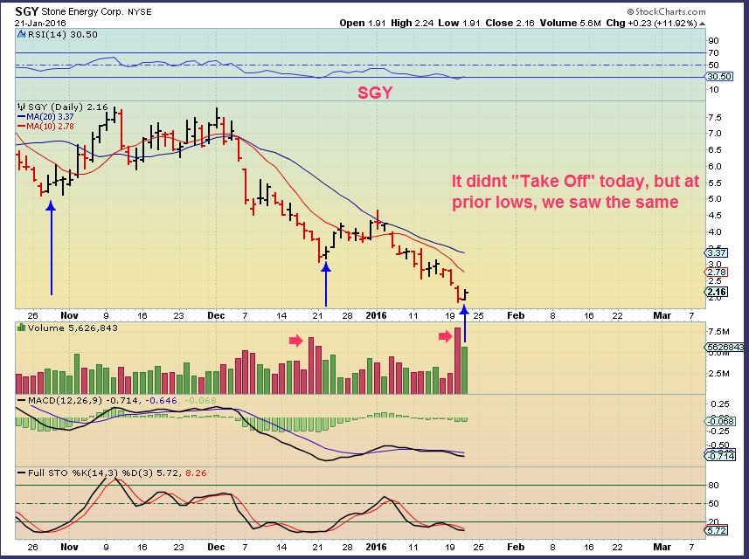Click the Open 1.91 value
The height and width of the screenshot is (559, 749).
tap(362, 23)
